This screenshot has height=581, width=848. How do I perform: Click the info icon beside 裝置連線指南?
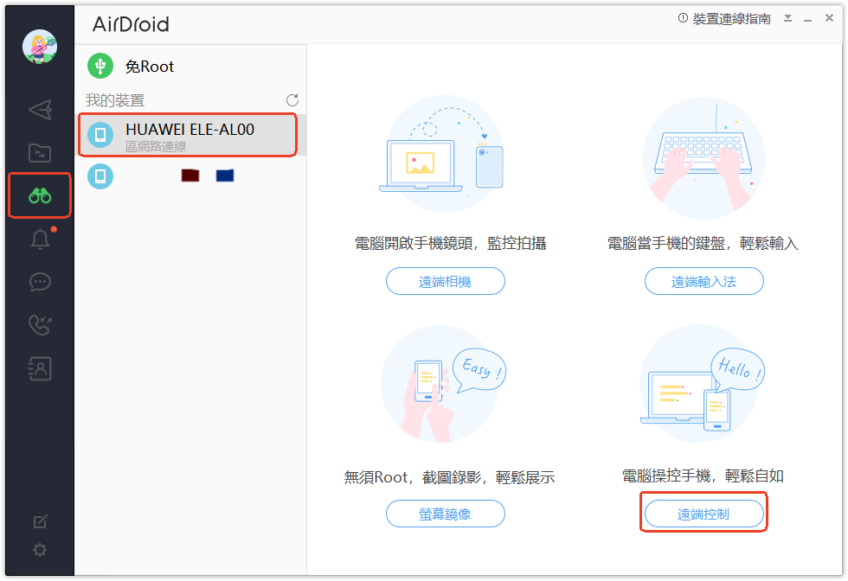click(x=683, y=18)
